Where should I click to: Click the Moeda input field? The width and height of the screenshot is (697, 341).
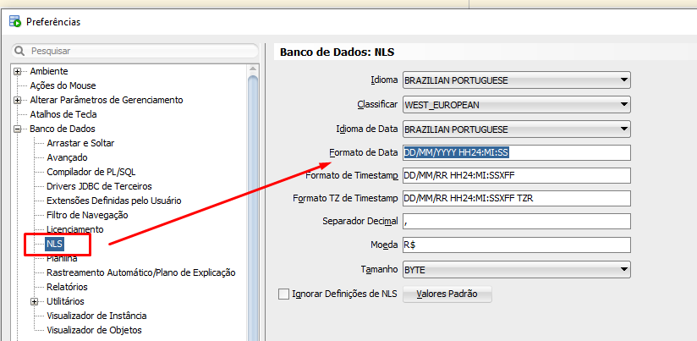pos(517,245)
